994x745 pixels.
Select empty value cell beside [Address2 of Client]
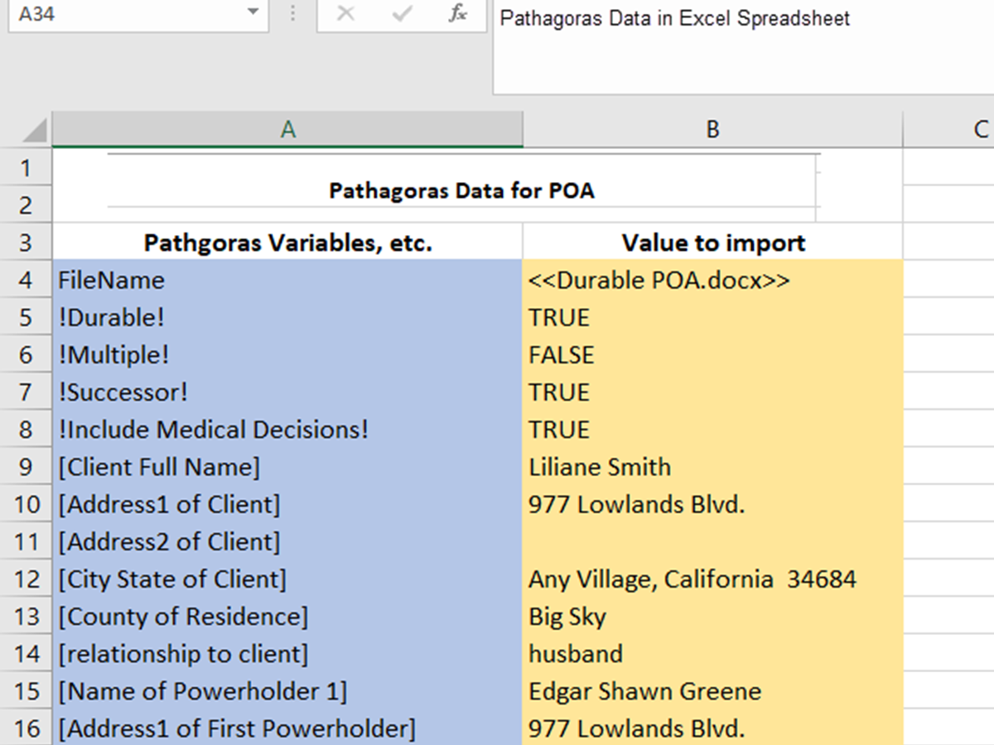coord(713,541)
